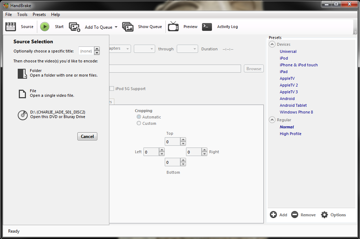This screenshot has width=360, height=239.
Task: Collapse the Regular preset group
Action: point(272,120)
